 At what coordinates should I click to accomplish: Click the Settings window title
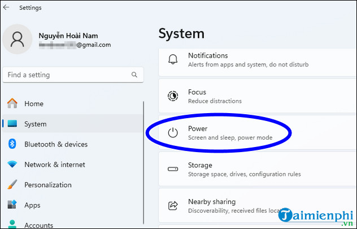[31, 7]
